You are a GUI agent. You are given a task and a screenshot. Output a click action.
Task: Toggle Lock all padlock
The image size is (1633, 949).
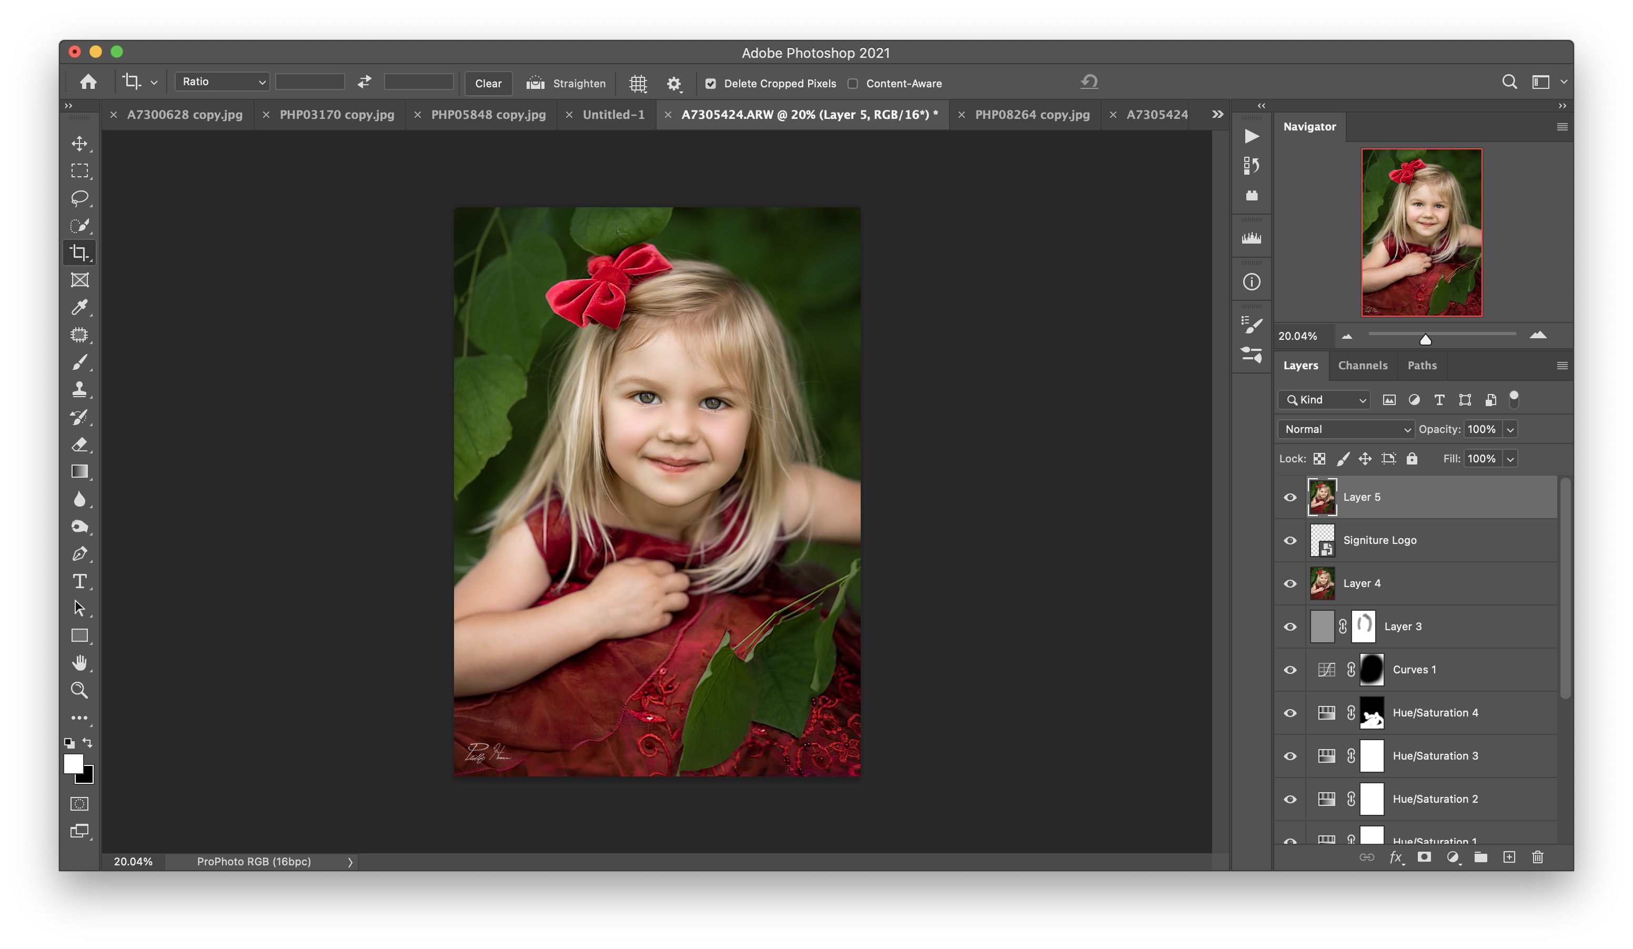(x=1412, y=459)
